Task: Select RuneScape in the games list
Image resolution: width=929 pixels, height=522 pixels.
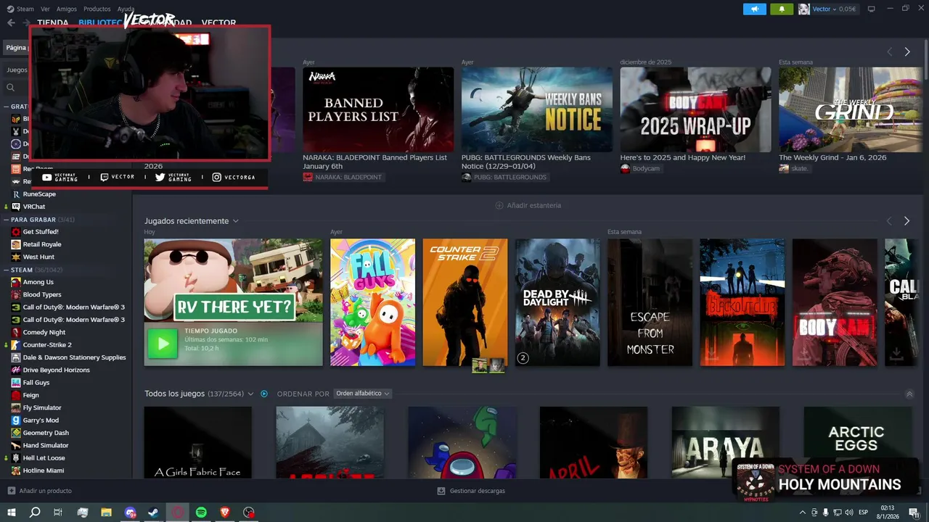Action: click(39, 194)
